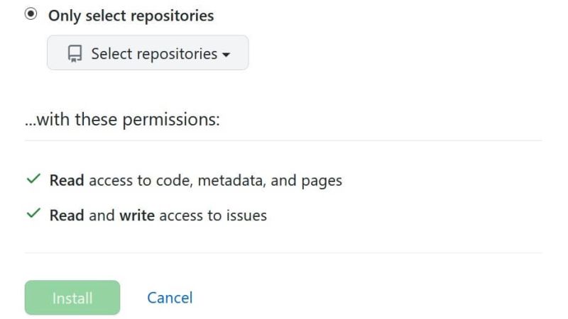The height and width of the screenshot is (319, 568).
Task: Click the green checkmark beside code access
Action: [x=32, y=180]
